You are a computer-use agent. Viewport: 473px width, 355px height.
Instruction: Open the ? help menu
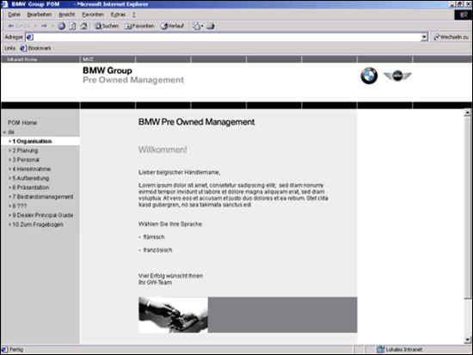coord(134,15)
